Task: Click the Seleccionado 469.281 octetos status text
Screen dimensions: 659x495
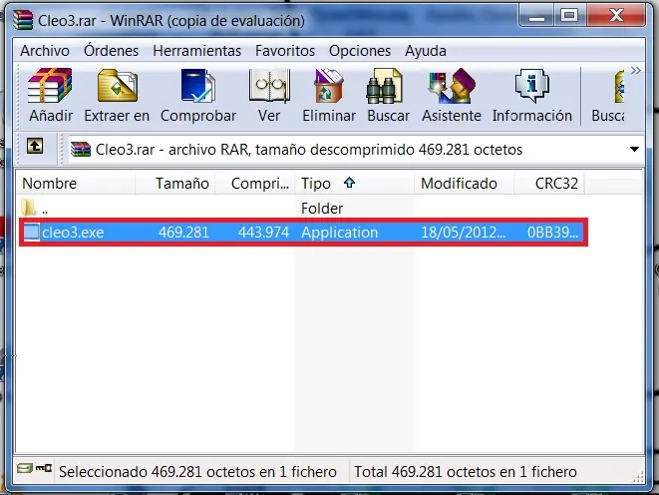Action: coord(197,472)
